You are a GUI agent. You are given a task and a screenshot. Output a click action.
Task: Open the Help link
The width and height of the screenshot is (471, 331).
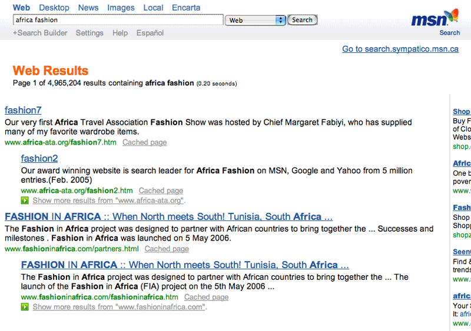tap(120, 33)
